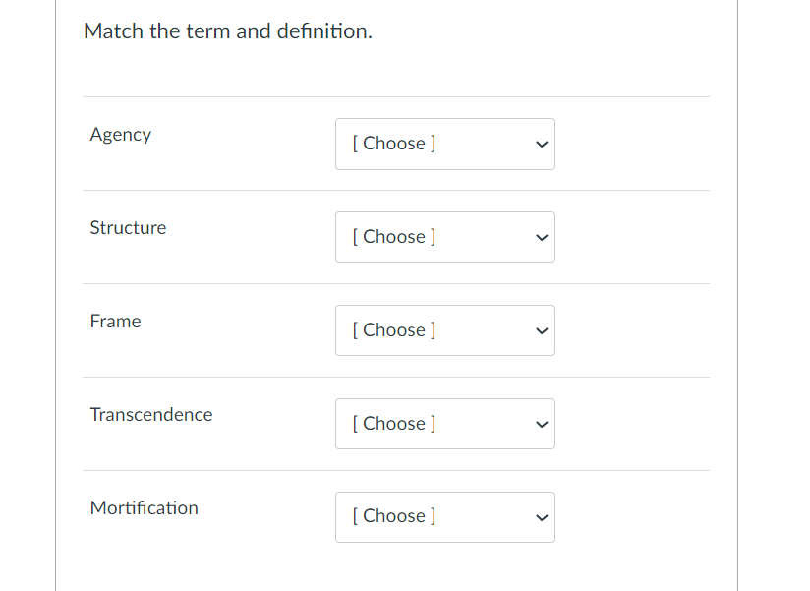This screenshot has width=810, height=591.
Task: Click the chevron arrow in the Frame dropdown
Action: 540,330
